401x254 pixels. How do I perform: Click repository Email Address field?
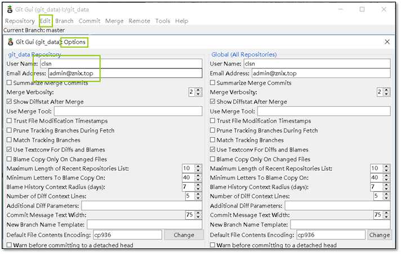pyautogui.click(x=125, y=73)
